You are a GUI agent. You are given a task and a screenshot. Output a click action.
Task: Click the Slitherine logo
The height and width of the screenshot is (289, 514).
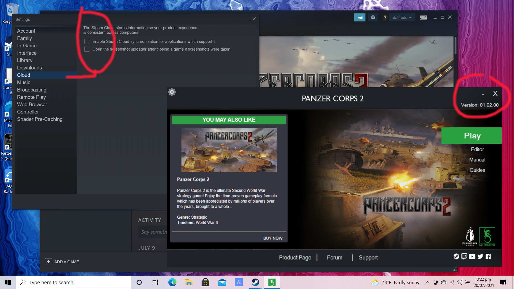tap(487, 237)
